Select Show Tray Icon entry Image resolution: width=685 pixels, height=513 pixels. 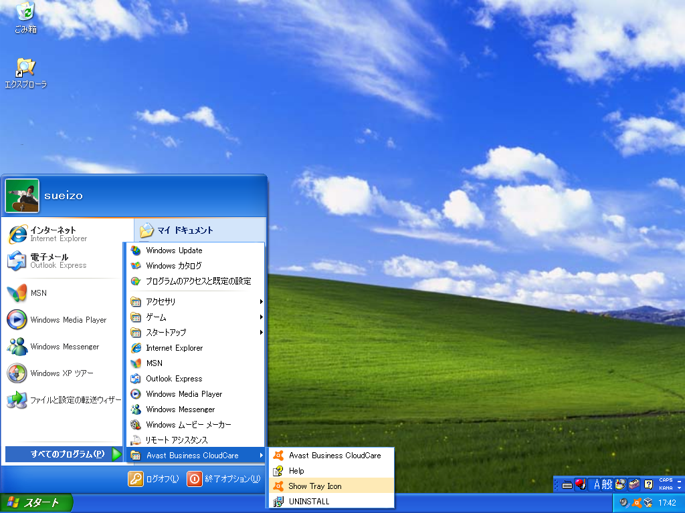332,486
